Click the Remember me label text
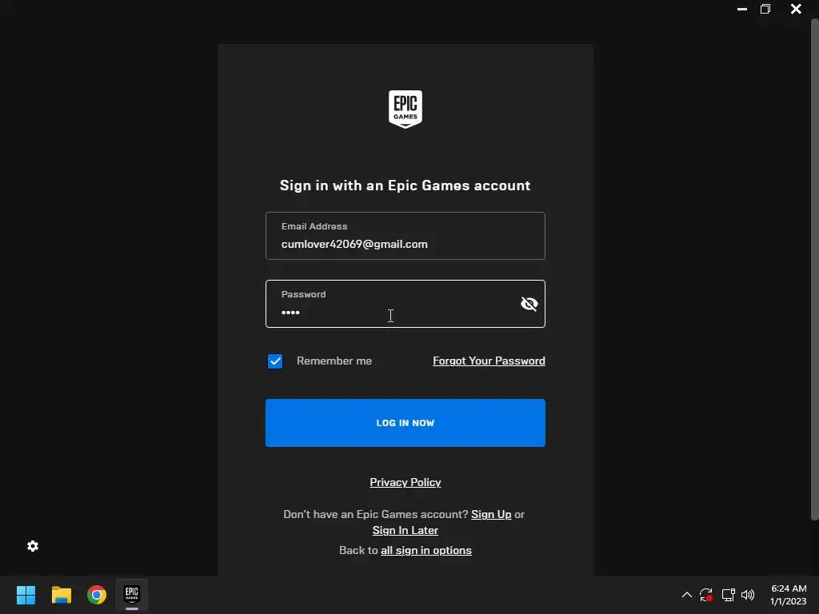819x614 pixels. (334, 361)
